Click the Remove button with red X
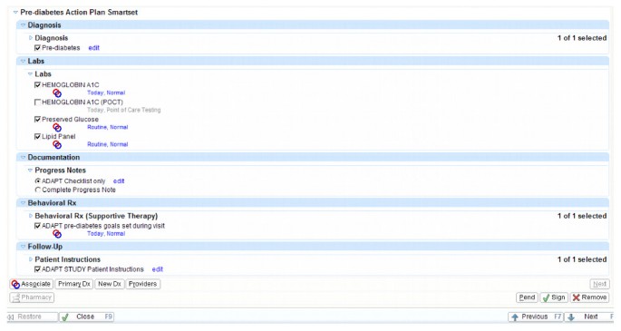This screenshot has width=621, height=331. click(x=589, y=297)
